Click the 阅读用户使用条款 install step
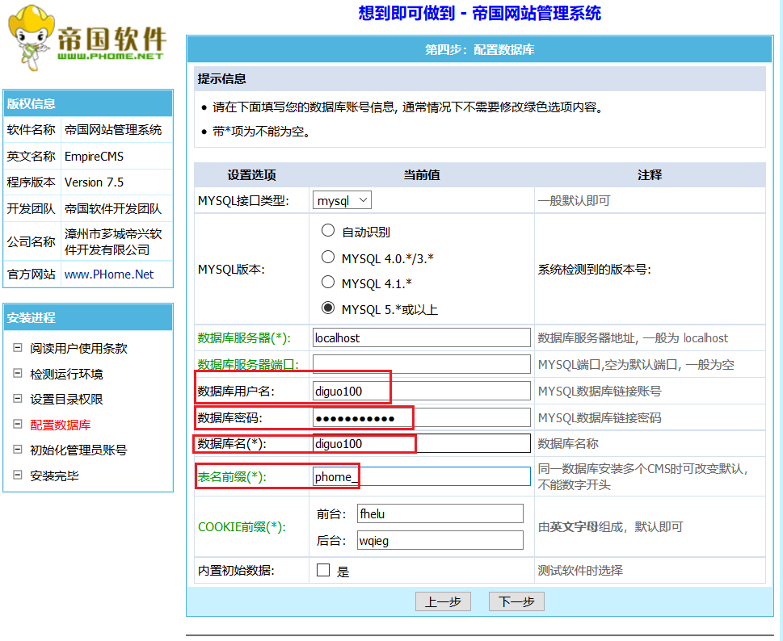The image size is (783, 641). pos(78,348)
